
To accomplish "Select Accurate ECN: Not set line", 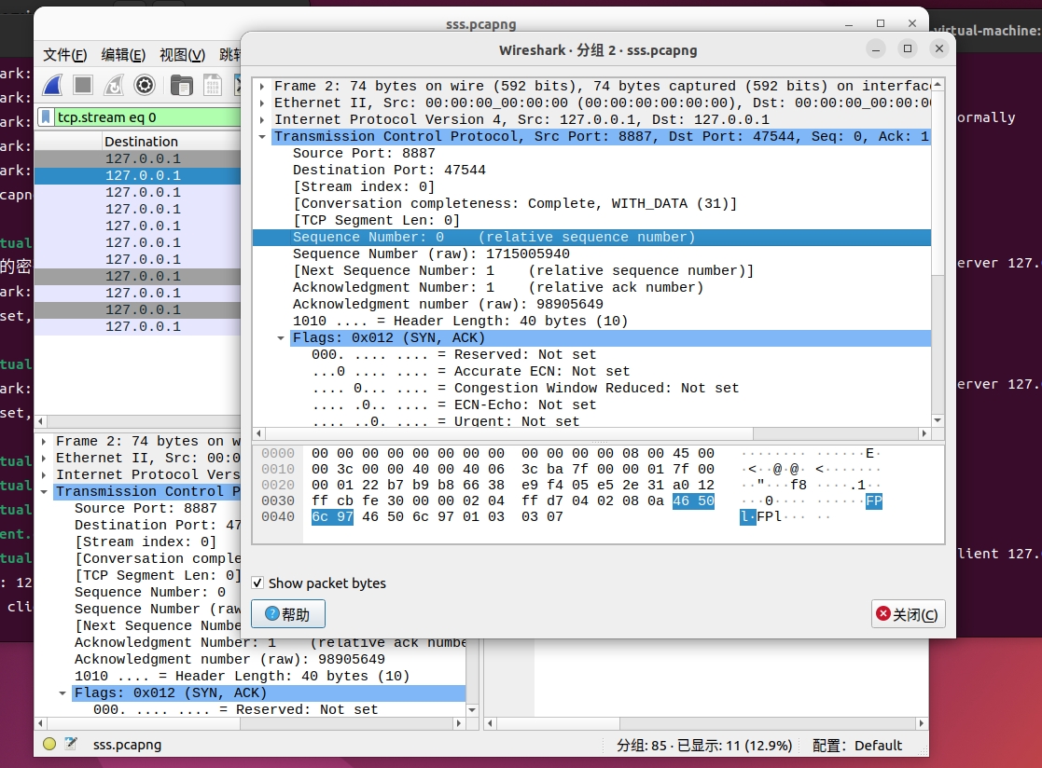I will click(470, 371).
